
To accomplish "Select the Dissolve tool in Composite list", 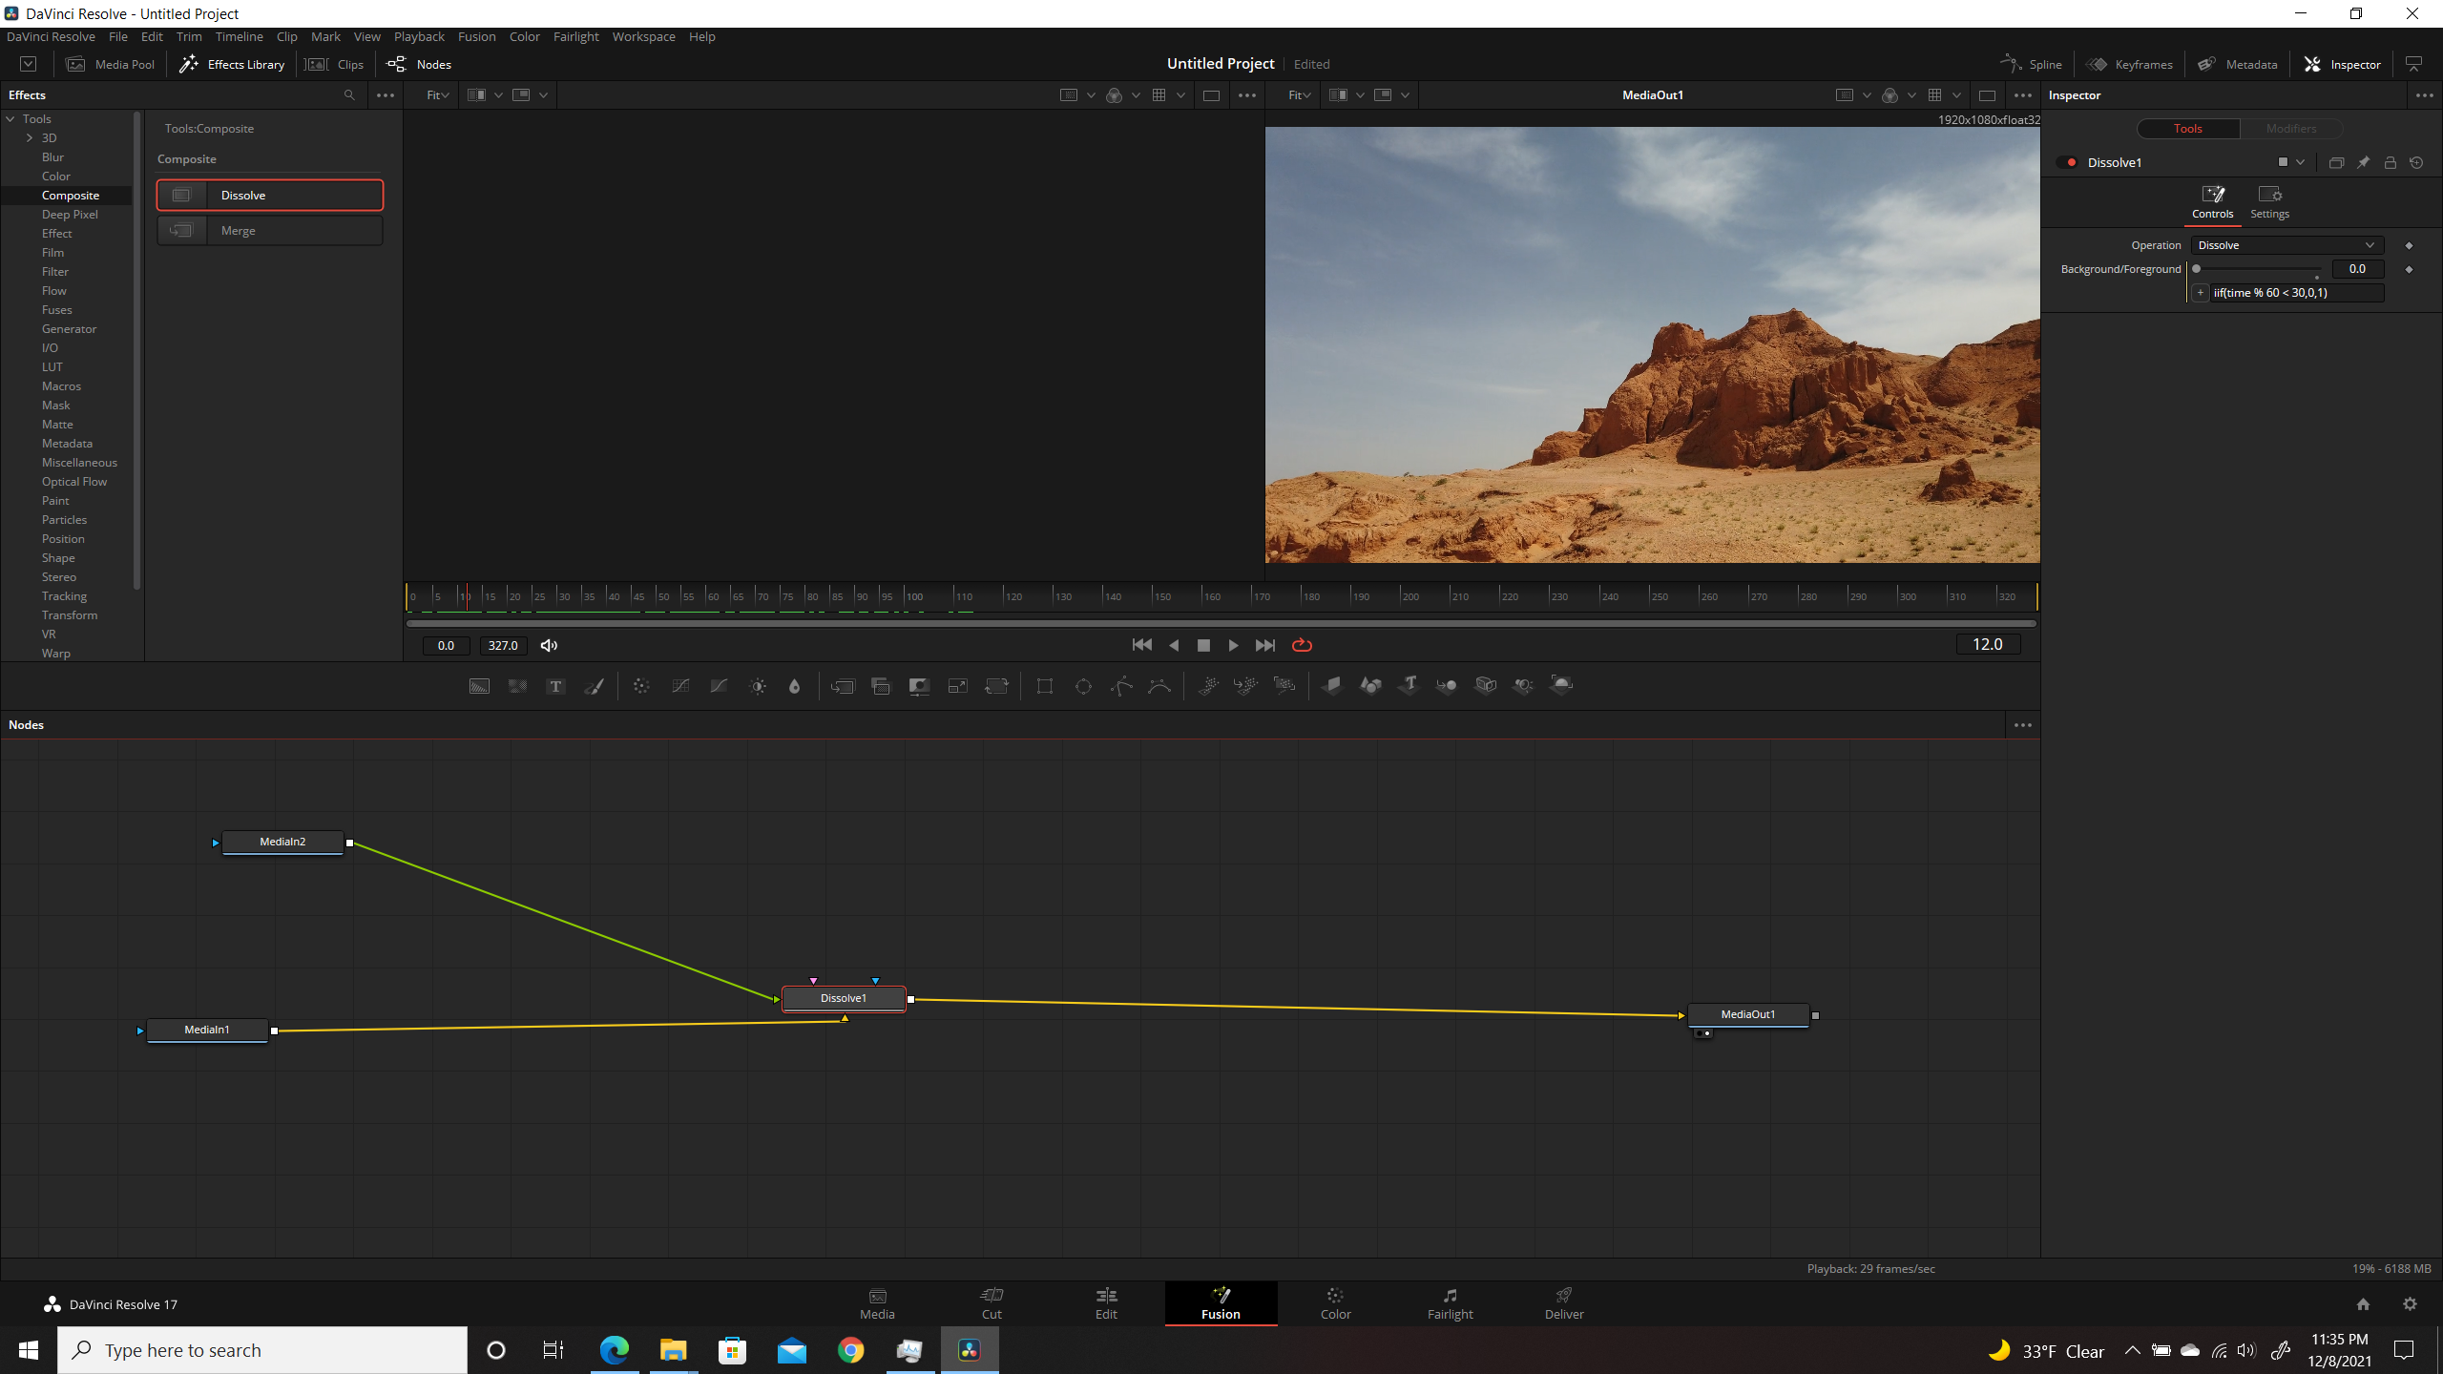I will tap(270, 195).
